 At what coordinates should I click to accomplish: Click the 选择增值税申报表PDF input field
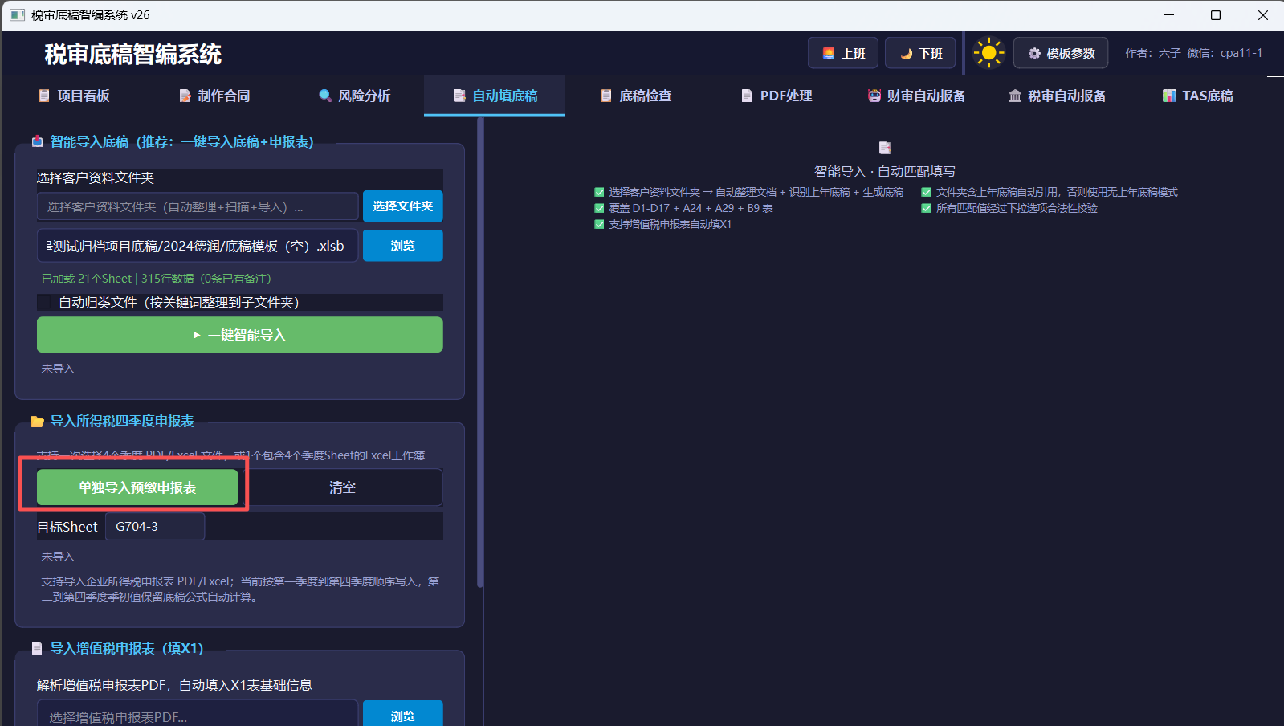pyautogui.click(x=198, y=715)
